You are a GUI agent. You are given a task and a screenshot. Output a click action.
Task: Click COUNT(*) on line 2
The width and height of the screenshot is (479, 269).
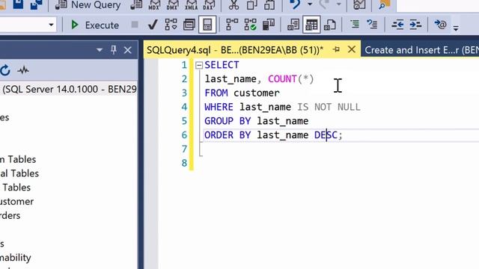tap(291, 79)
